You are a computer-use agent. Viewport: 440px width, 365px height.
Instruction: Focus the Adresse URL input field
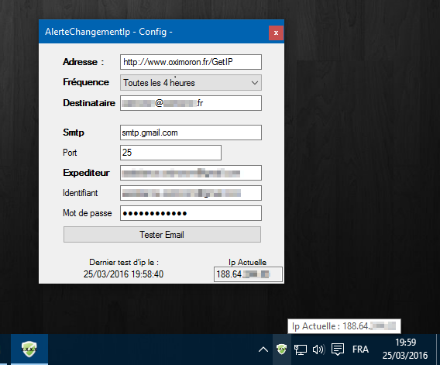click(191, 62)
